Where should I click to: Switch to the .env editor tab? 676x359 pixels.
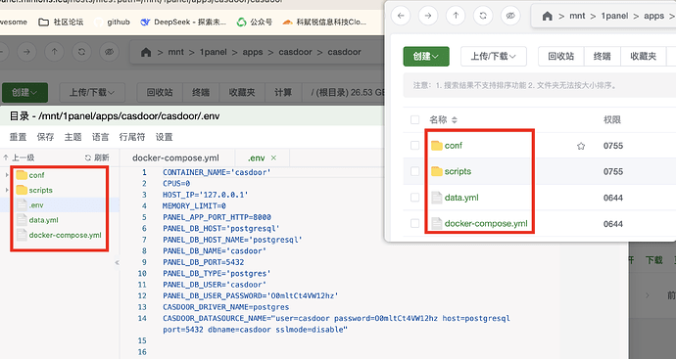[x=257, y=157]
